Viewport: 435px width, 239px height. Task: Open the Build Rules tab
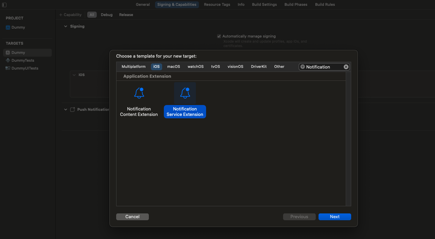(325, 4)
